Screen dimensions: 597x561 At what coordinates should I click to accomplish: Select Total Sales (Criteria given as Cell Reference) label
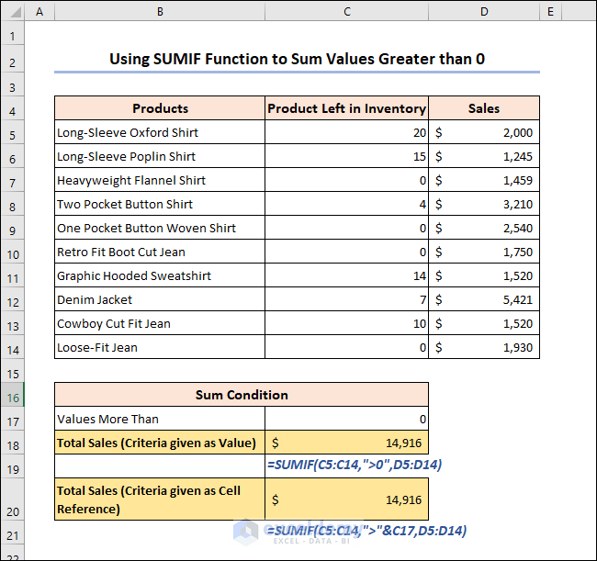tap(160, 499)
